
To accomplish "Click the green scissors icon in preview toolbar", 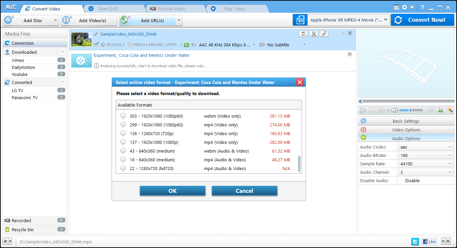I will tap(441, 110).
